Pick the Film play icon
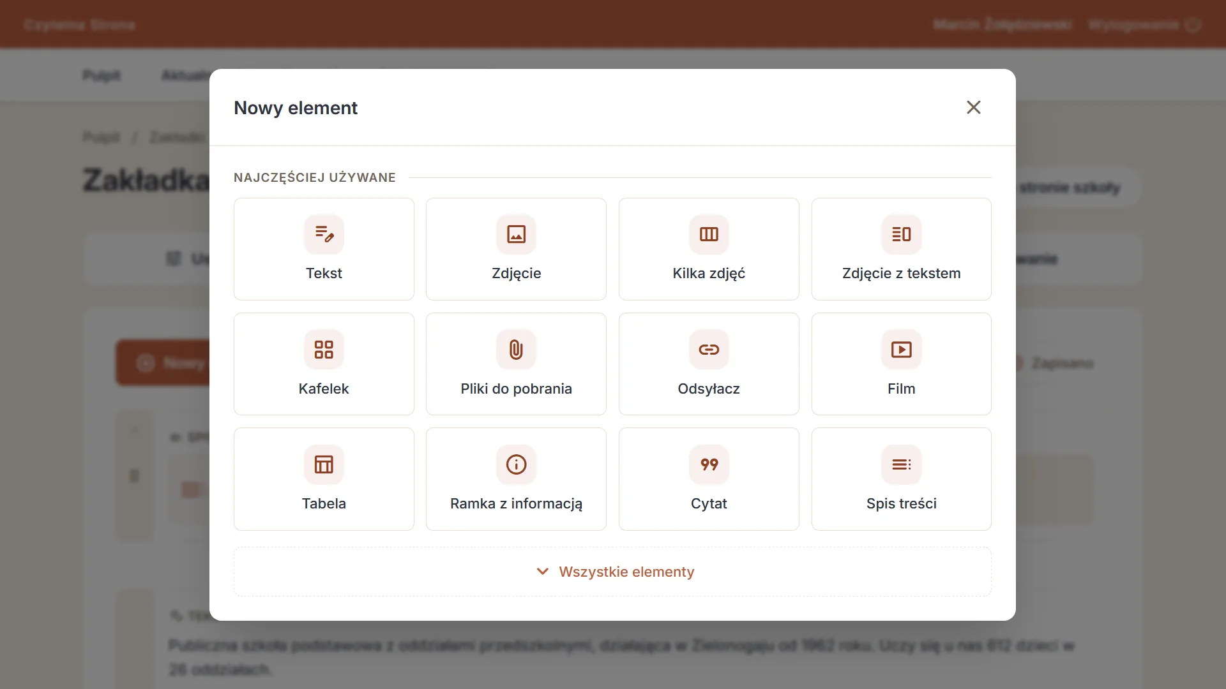This screenshot has height=689, width=1226. click(902, 350)
